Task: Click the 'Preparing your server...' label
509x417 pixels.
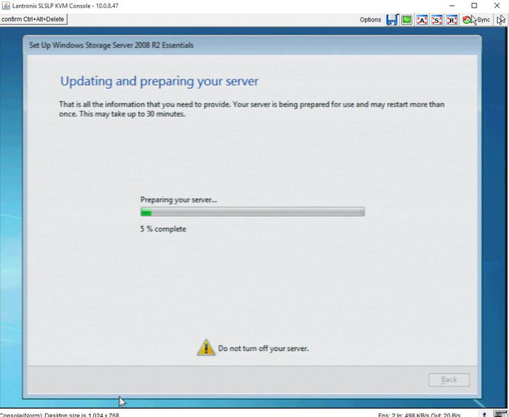Action: [178, 200]
